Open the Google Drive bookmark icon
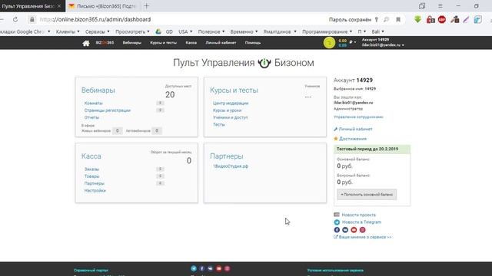The height and width of the screenshot is (276, 492). coord(158,31)
